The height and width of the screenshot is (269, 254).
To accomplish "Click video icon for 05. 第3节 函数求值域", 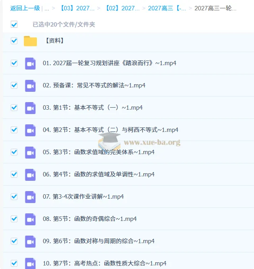I will (x=30, y=153).
